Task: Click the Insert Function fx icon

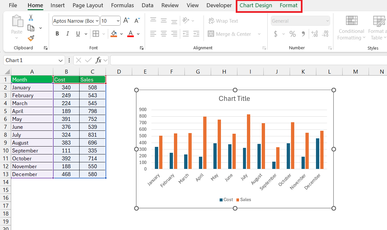Action: (x=98, y=60)
